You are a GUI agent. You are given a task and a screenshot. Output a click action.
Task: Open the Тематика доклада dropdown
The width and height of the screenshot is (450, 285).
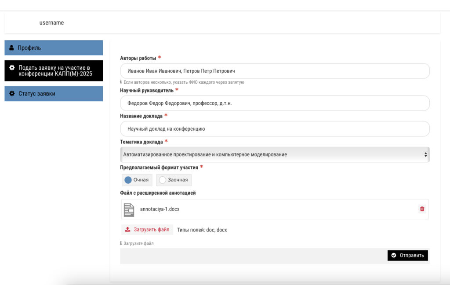point(275,155)
